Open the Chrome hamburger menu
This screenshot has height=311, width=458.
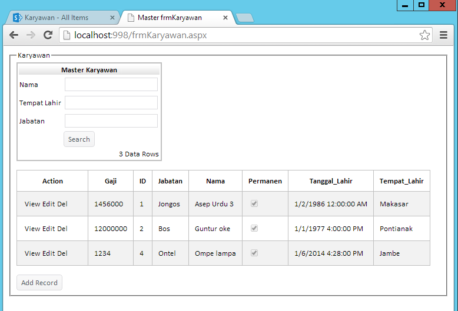(x=444, y=35)
